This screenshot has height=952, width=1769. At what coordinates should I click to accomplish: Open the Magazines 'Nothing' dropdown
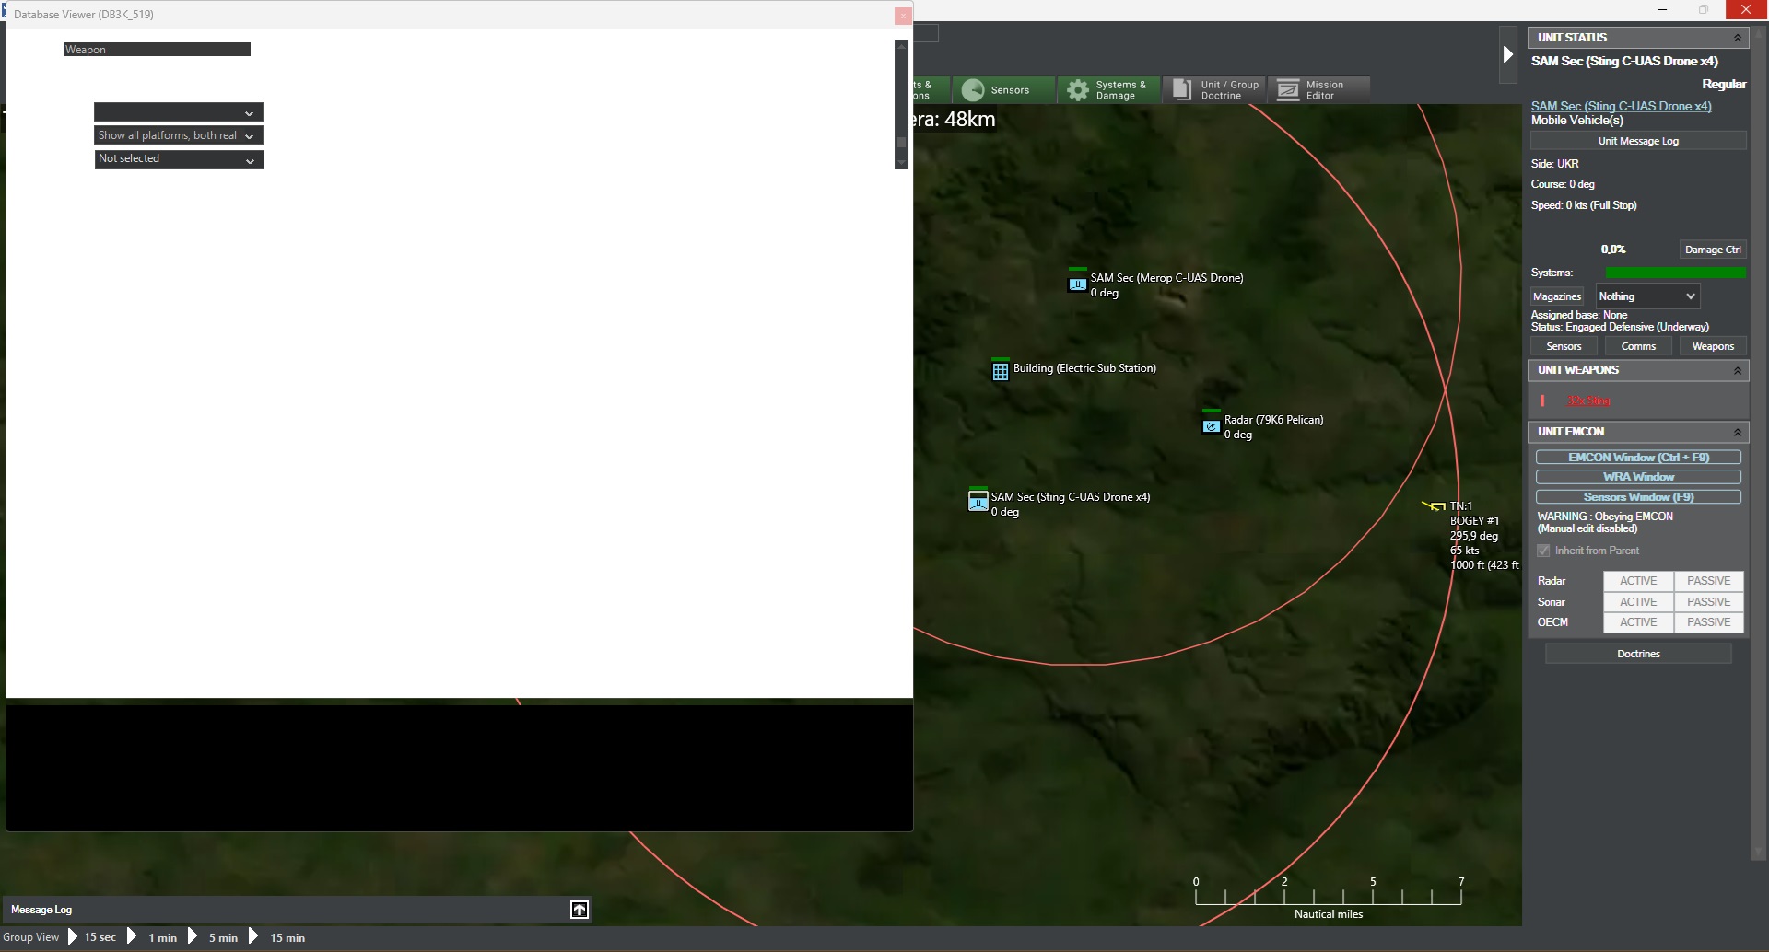click(1647, 296)
